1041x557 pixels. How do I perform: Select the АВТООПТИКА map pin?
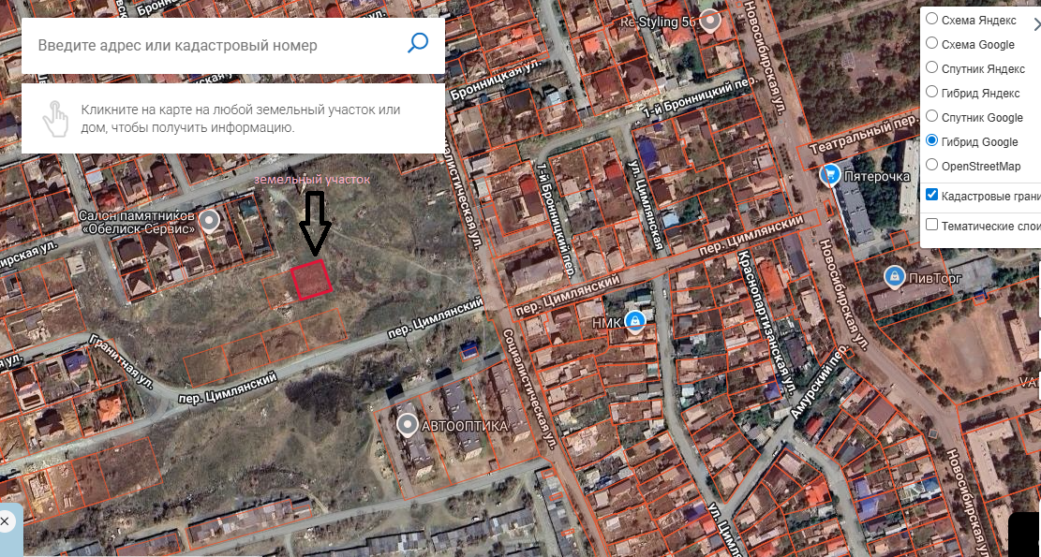(407, 424)
